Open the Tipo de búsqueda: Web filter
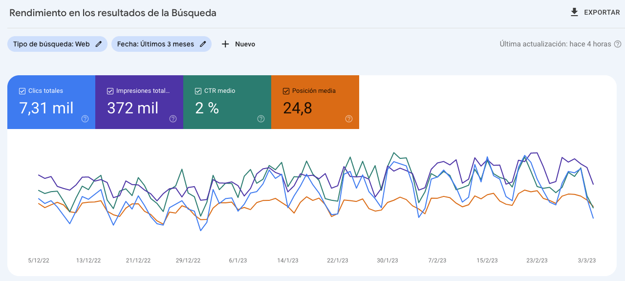 51,44
